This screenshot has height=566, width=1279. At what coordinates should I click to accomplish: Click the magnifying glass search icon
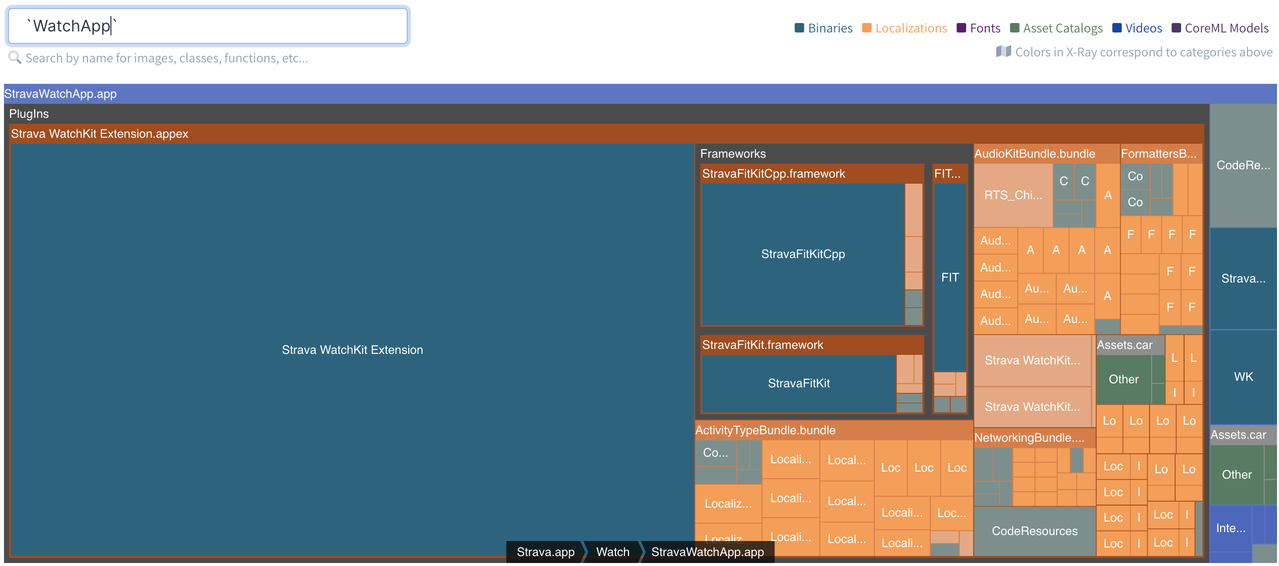tap(14, 58)
